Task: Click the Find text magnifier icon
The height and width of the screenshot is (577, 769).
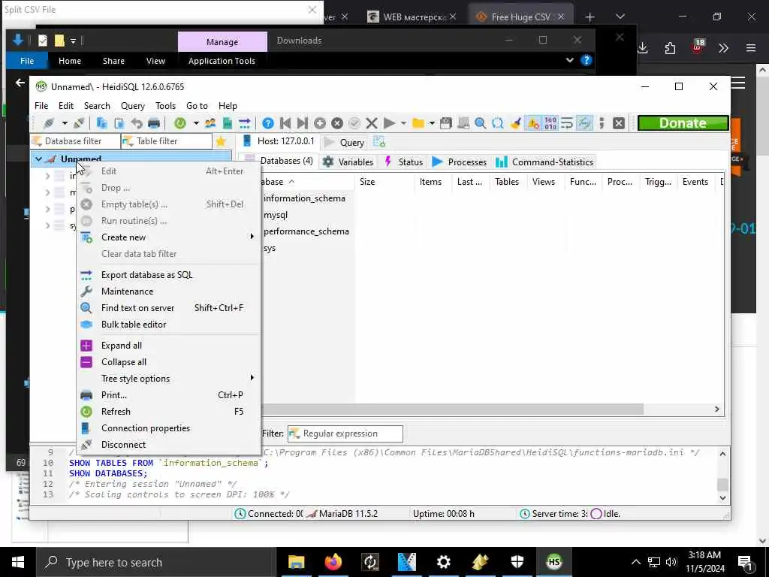Action: 480,123
